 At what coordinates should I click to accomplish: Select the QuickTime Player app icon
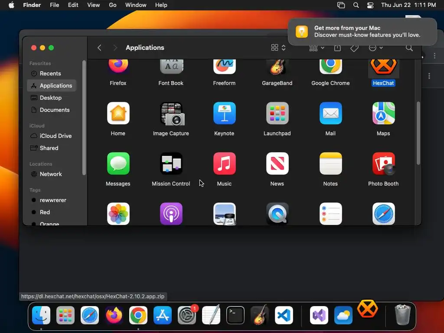pos(277,214)
